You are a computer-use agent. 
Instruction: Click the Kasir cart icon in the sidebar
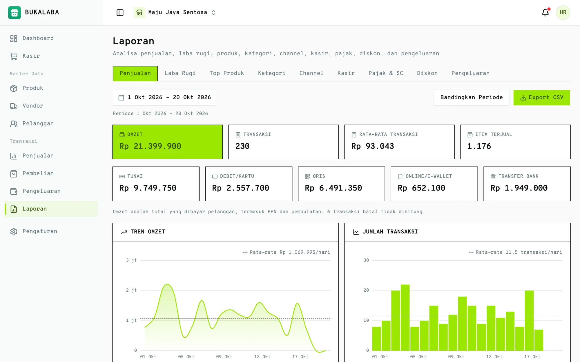coord(14,56)
